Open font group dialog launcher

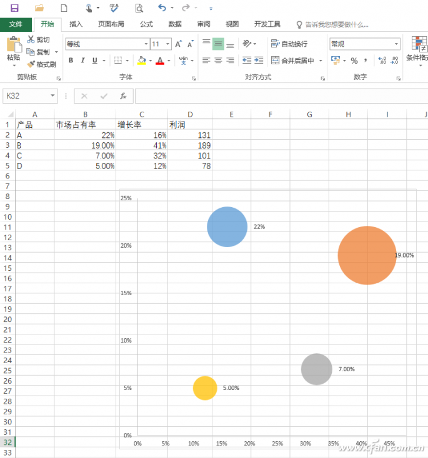pos(193,78)
